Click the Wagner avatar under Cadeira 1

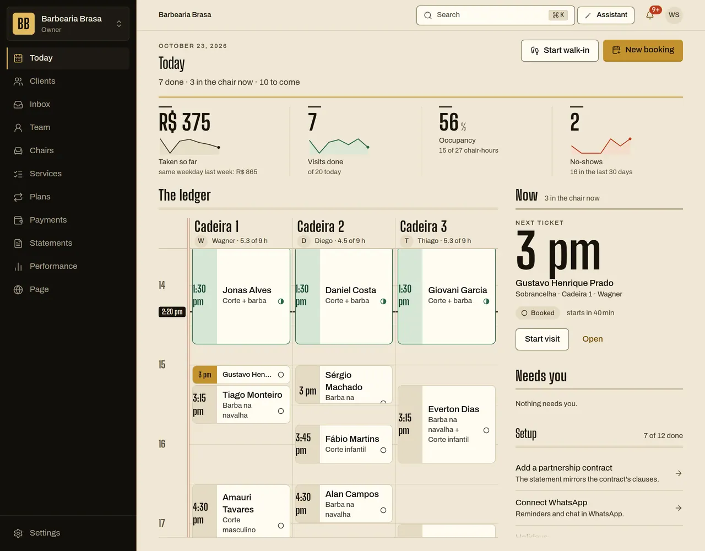click(201, 241)
